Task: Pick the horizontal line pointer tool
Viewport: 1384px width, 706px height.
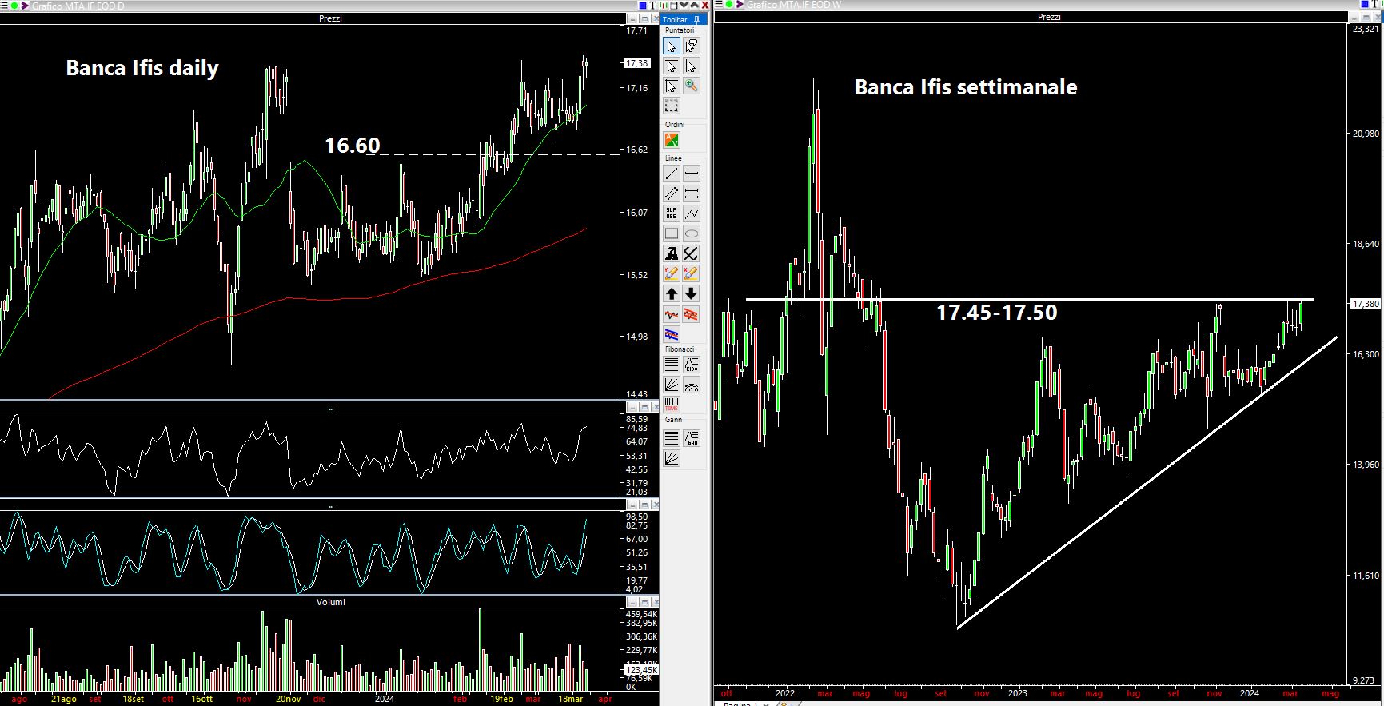Action: coord(672,66)
